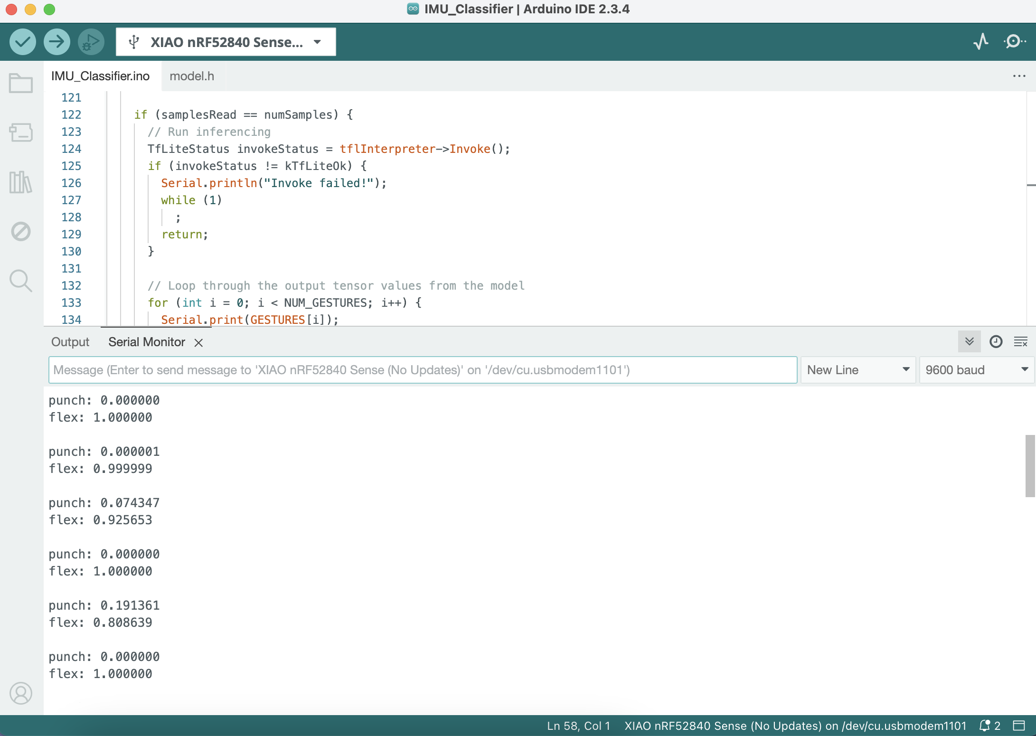Toggle timestamps in the Serial Monitor
The height and width of the screenshot is (736, 1036).
(x=996, y=341)
